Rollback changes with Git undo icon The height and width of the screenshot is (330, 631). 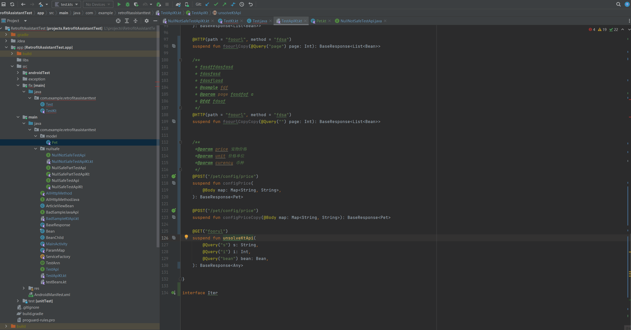pos(251,4)
